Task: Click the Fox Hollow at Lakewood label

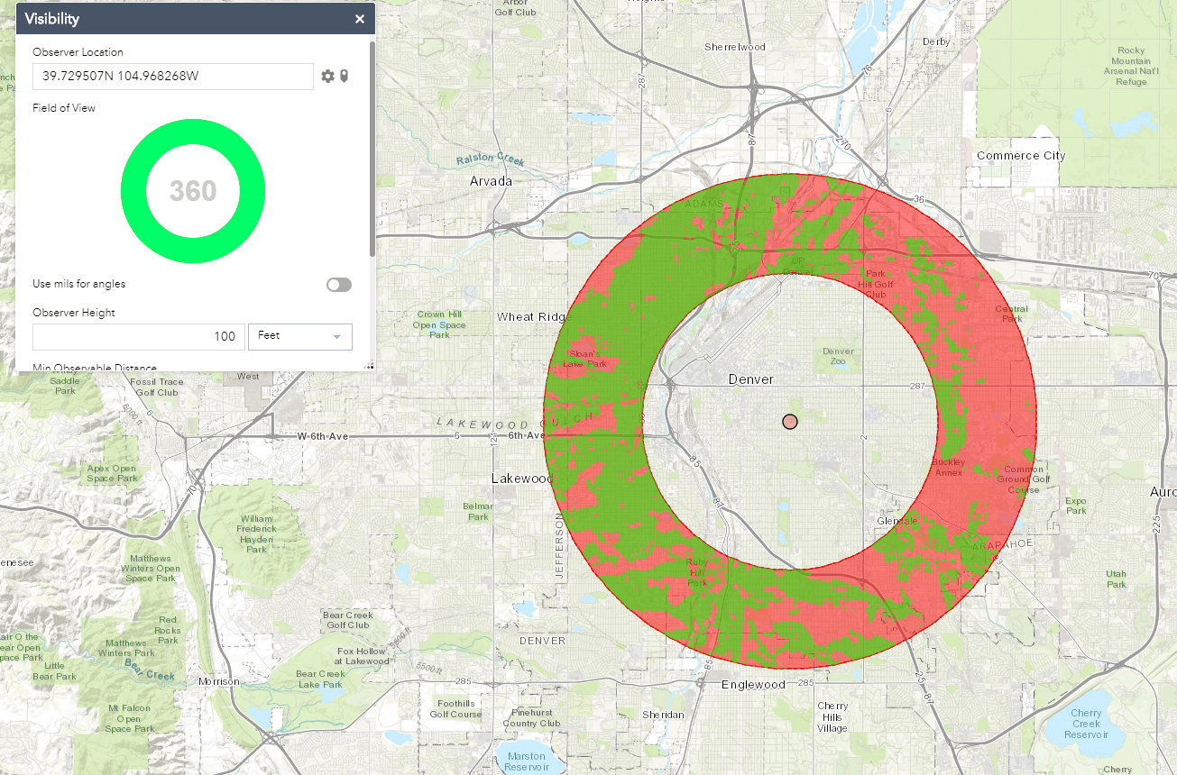Action: pyautogui.click(x=363, y=656)
